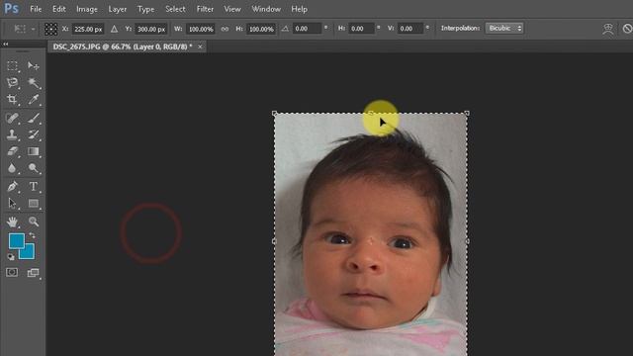Select the Pen tool
The height and width of the screenshot is (356, 633).
pyautogui.click(x=12, y=187)
